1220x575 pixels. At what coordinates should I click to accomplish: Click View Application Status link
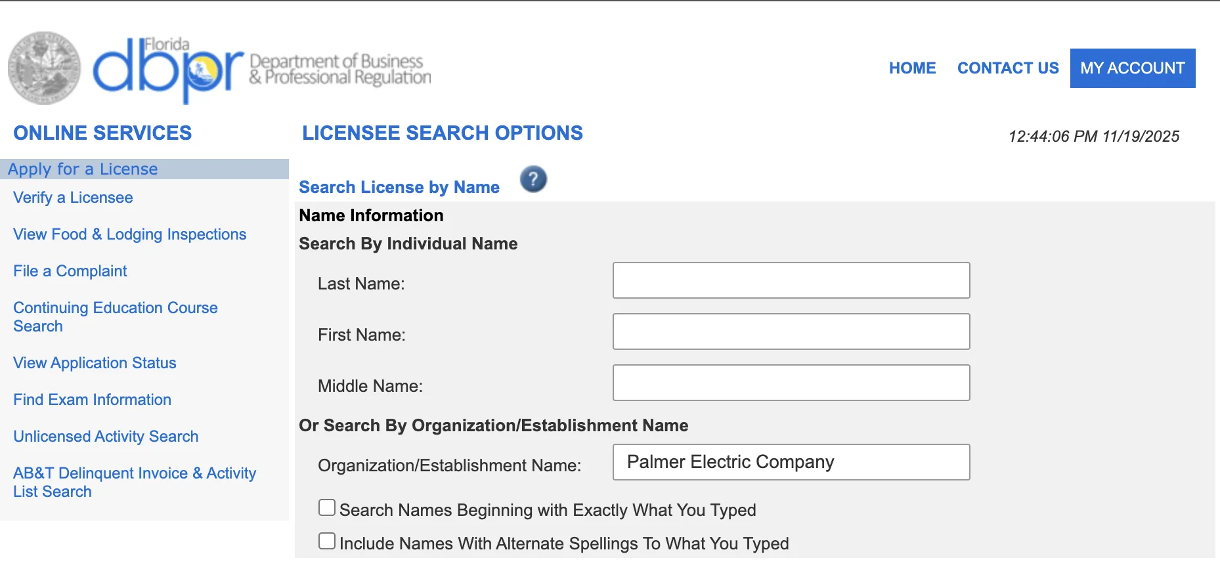[95, 363]
